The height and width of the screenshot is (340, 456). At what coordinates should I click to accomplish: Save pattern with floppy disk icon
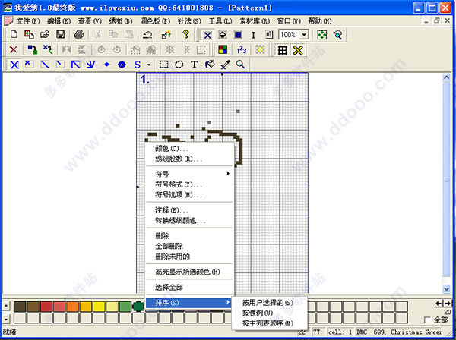pyautogui.click(x=61, y=35)
